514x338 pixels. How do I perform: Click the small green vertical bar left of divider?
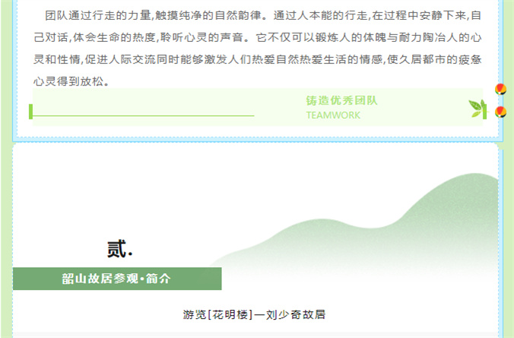coord(30,112)
